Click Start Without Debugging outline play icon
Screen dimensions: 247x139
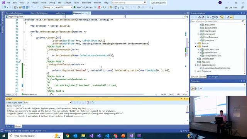click(95, 7)
